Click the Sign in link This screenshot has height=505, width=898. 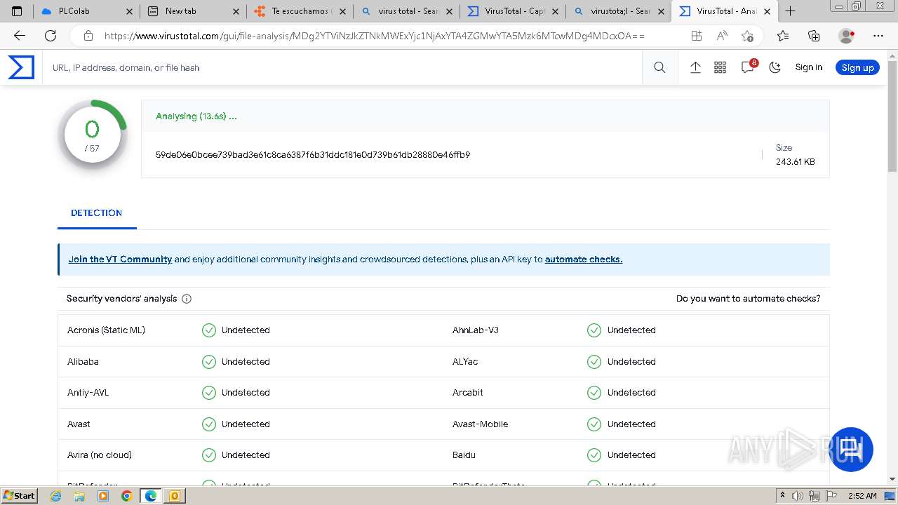[x=808, y=67]
